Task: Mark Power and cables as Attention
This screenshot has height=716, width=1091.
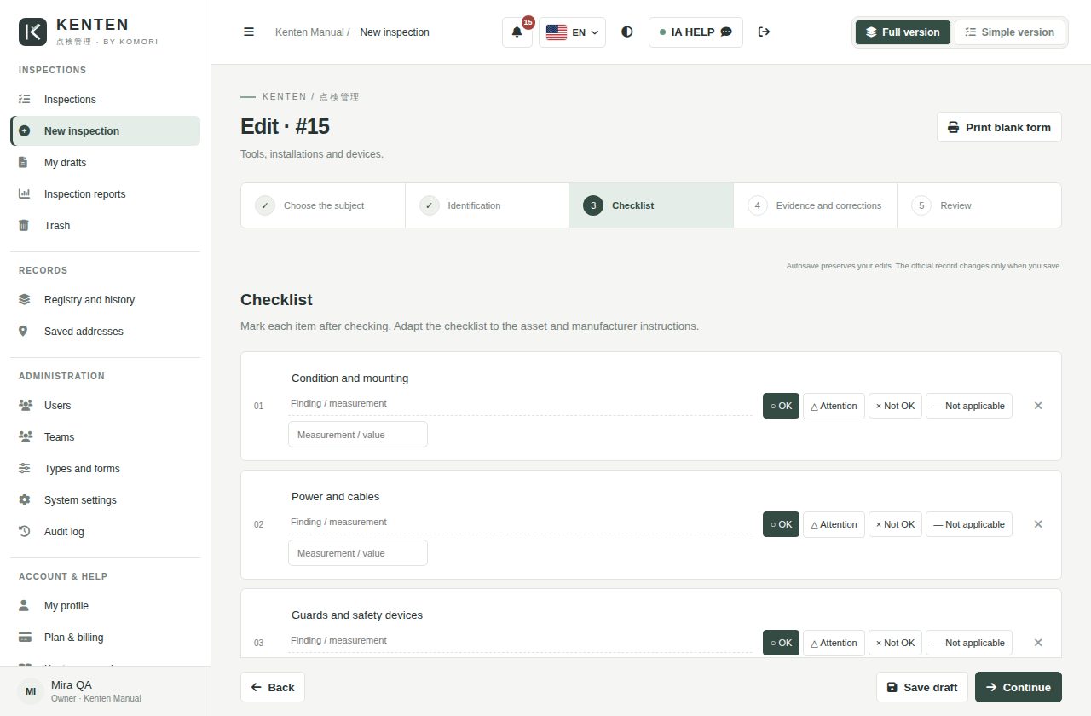Action: (x=834, y=524)
